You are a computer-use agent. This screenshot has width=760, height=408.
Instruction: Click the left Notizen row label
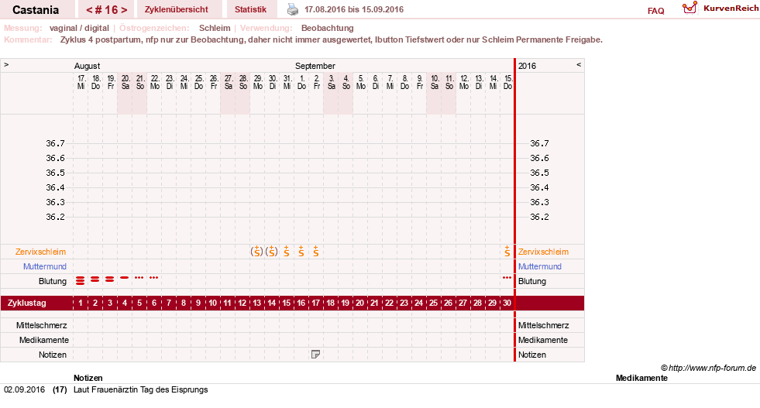point(53,355)
